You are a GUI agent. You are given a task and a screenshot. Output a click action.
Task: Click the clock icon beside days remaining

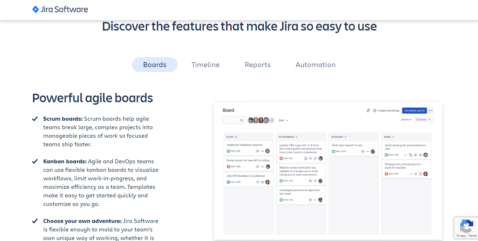click(375, 110)
